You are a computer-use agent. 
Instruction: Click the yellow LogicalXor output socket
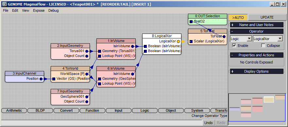pyautogui.click(x=178, y=41)
